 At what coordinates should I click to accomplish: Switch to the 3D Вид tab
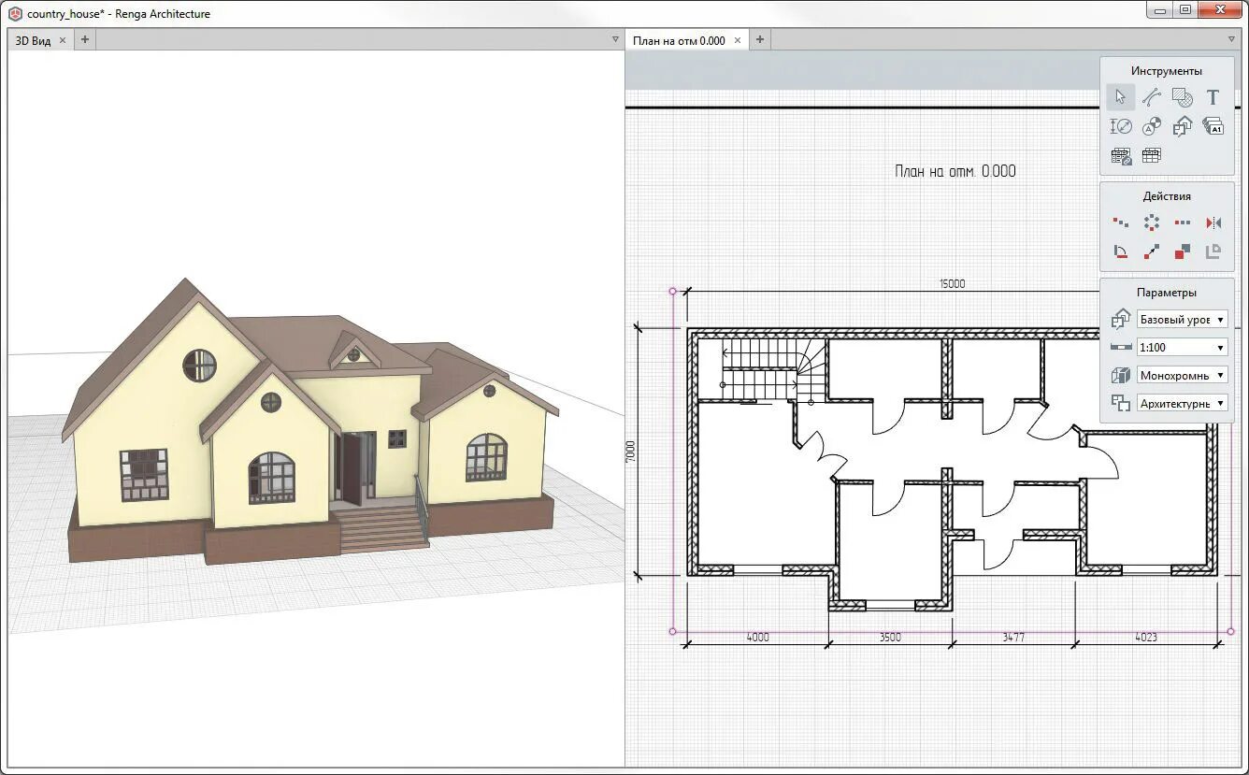point(33,40)
